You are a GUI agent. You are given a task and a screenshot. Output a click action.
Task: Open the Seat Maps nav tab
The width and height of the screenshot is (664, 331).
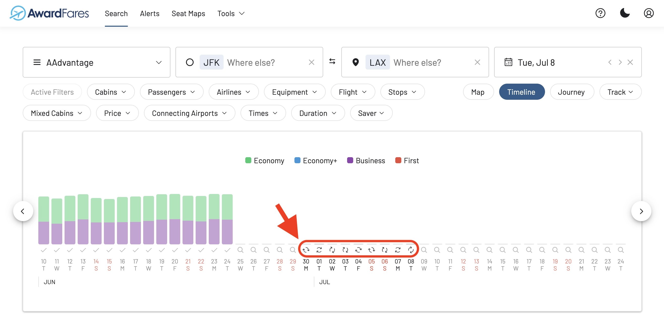[x=188, y=13]
